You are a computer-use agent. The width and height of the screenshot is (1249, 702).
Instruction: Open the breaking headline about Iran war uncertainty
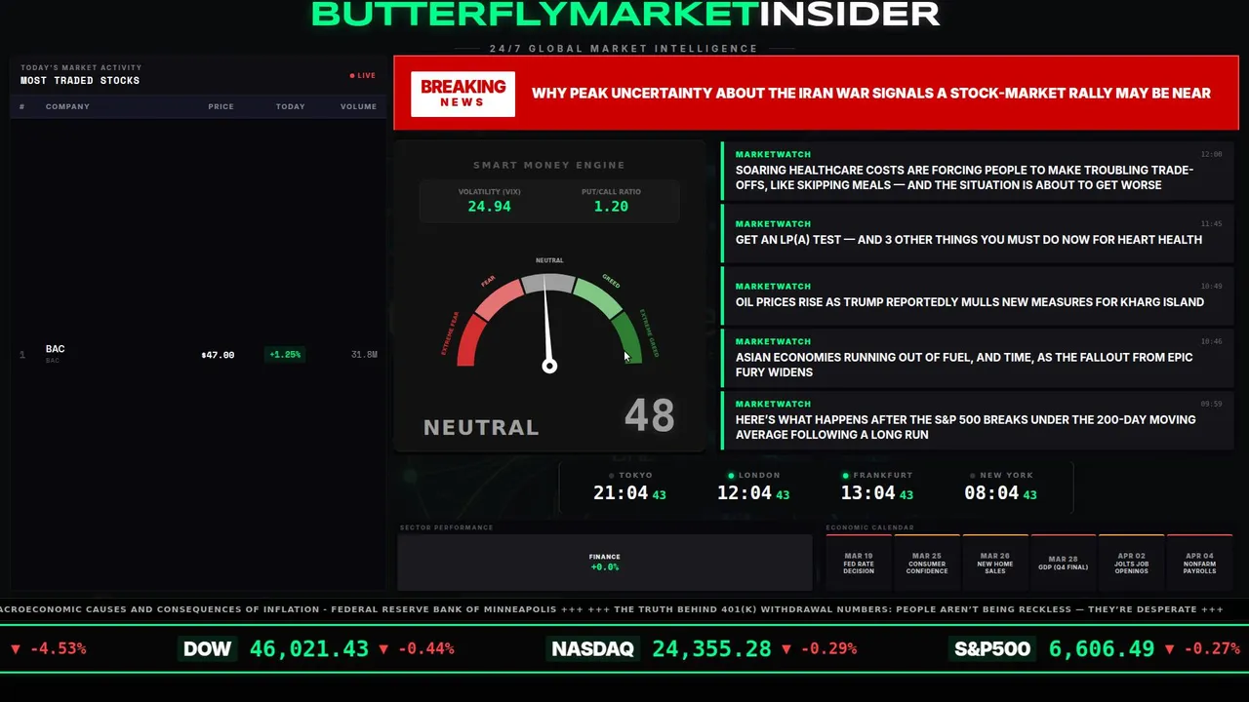(871, 94)
